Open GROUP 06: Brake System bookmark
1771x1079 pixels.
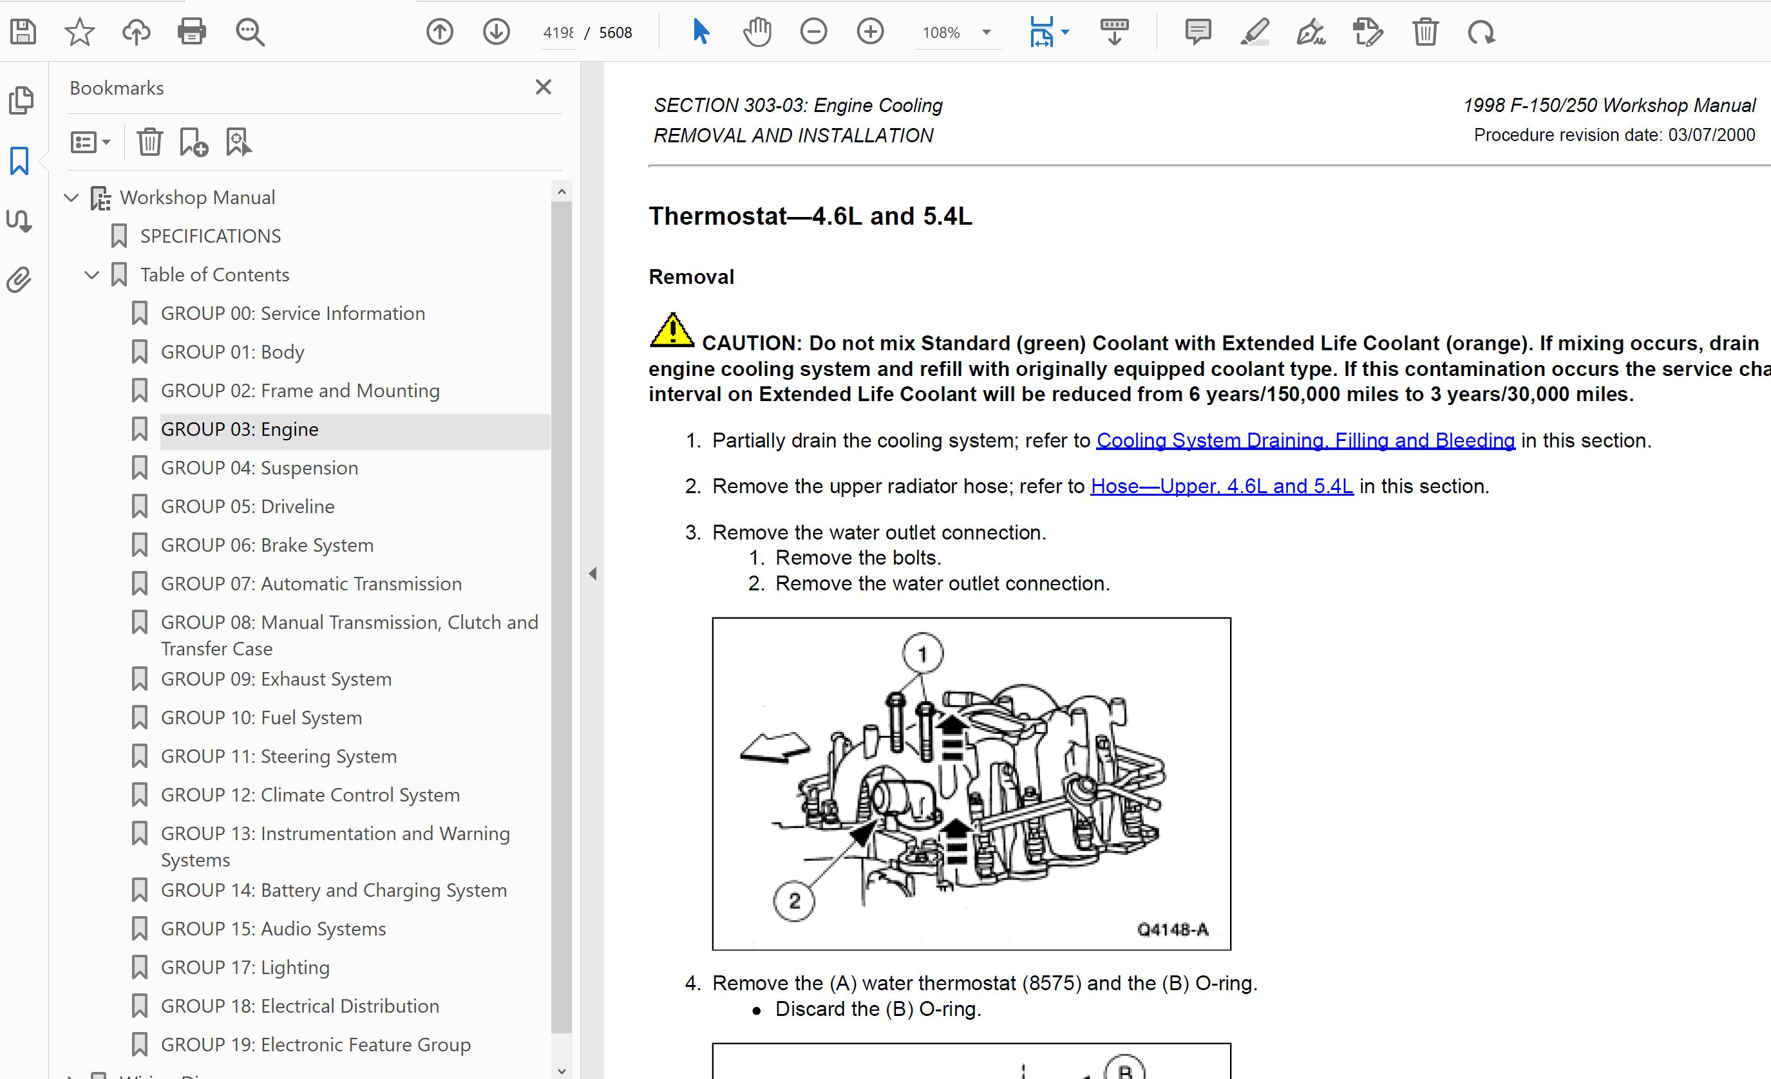(267, 545)
